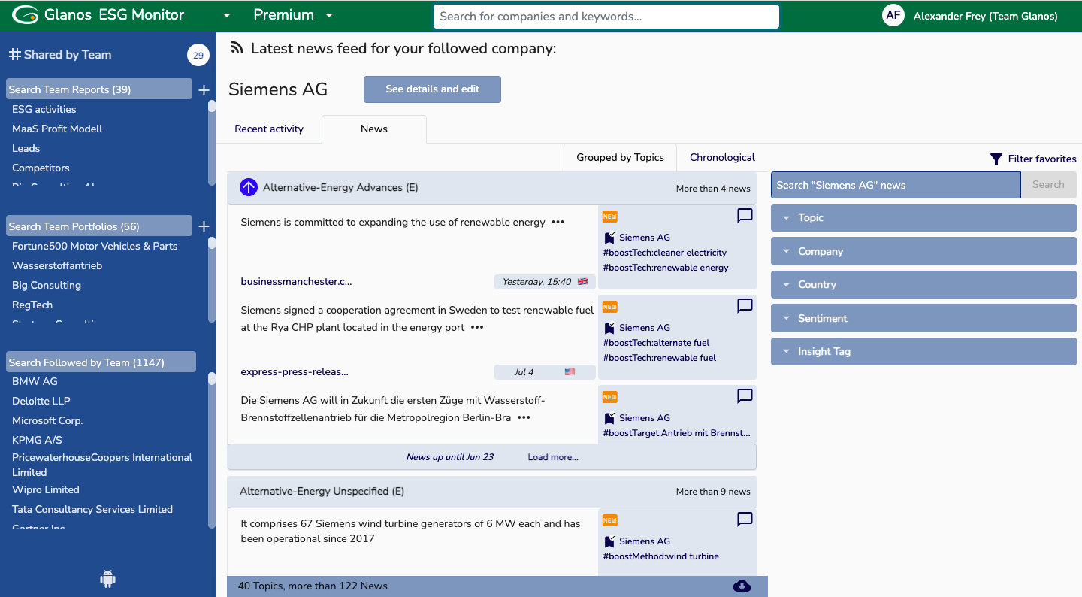This screenshot has height=597, width=1082.
Task: Click US flag next to Jul 4
Action: point(570,372)
